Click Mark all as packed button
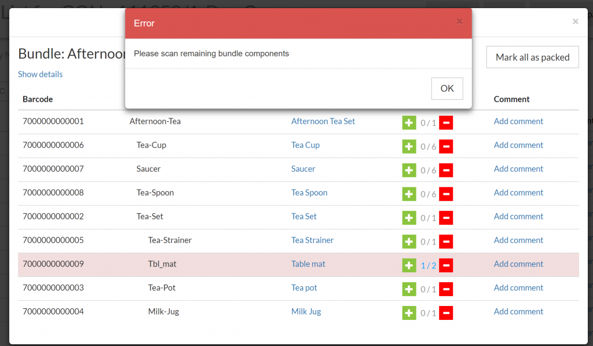The height and width of the screenshot is (346, 593). pos(532,57)
